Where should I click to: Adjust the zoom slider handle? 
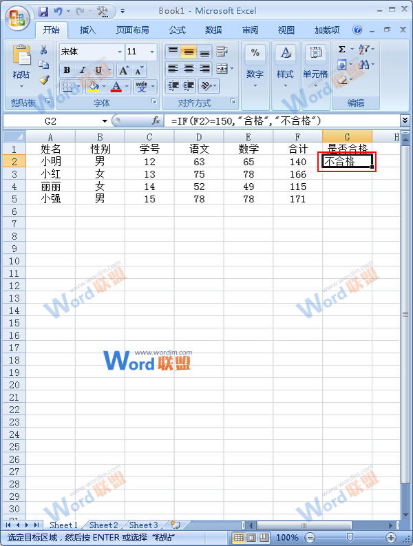[350, 537]
